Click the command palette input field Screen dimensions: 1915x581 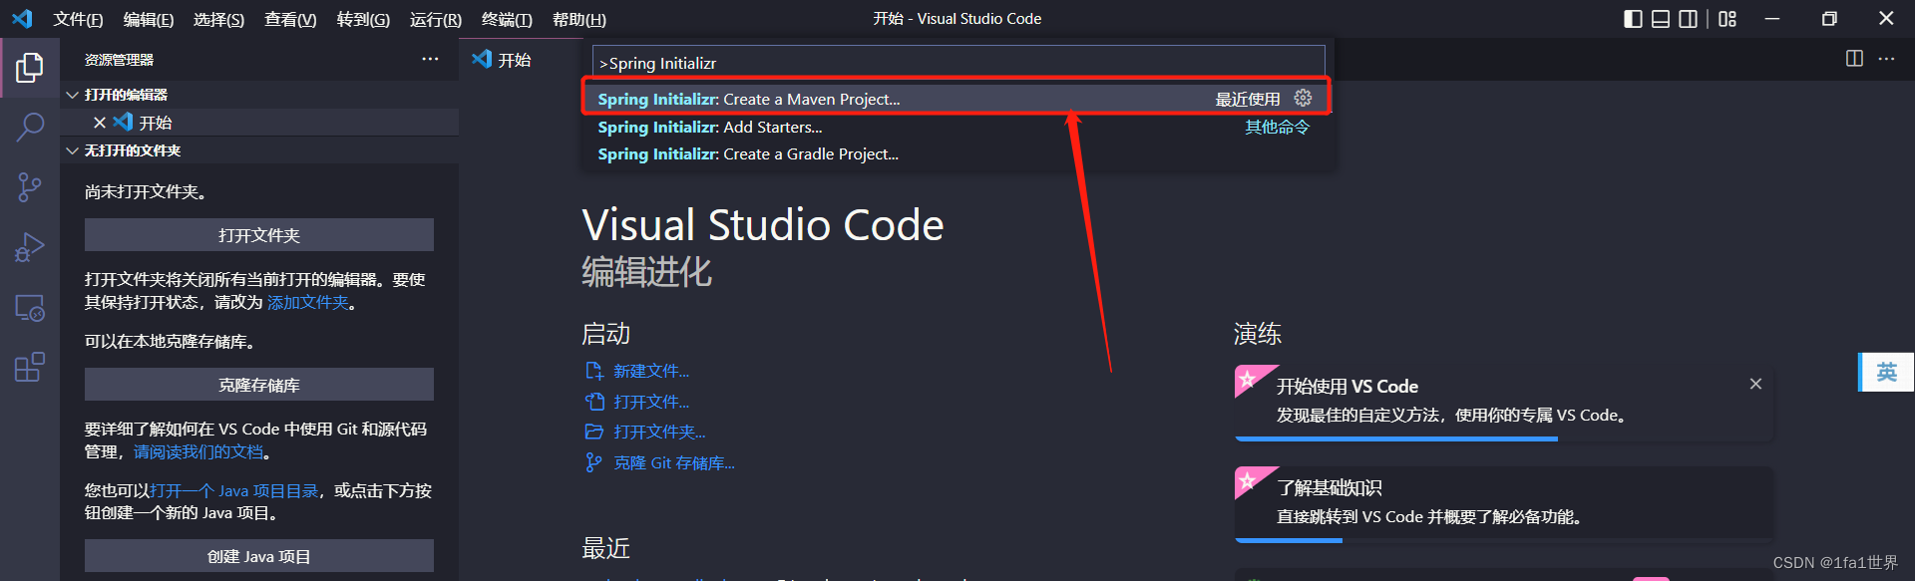click(x=958, y=63)
